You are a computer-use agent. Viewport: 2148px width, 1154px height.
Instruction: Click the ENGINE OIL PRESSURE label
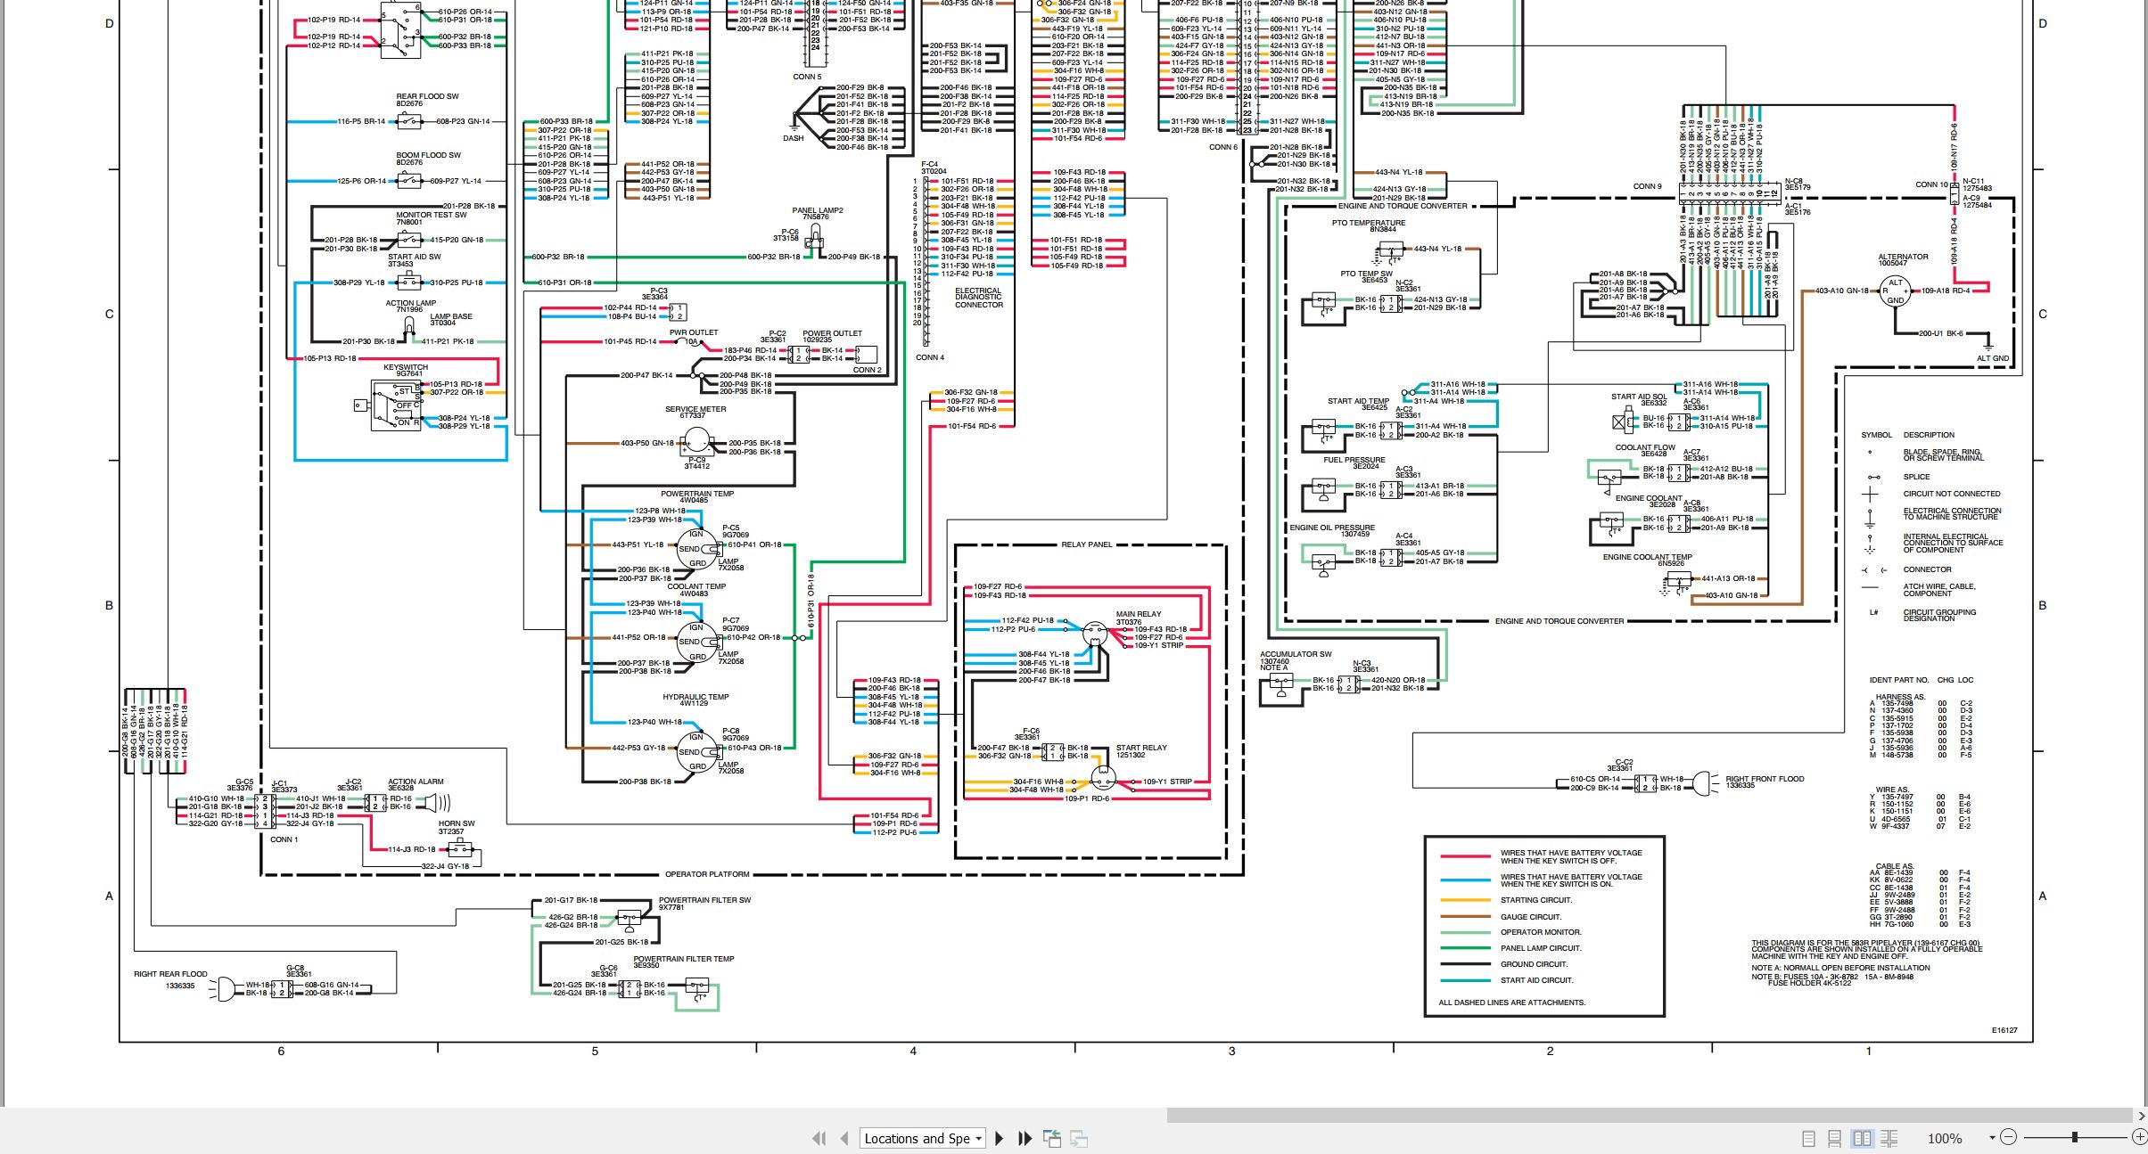click(x=1332, y=528)
